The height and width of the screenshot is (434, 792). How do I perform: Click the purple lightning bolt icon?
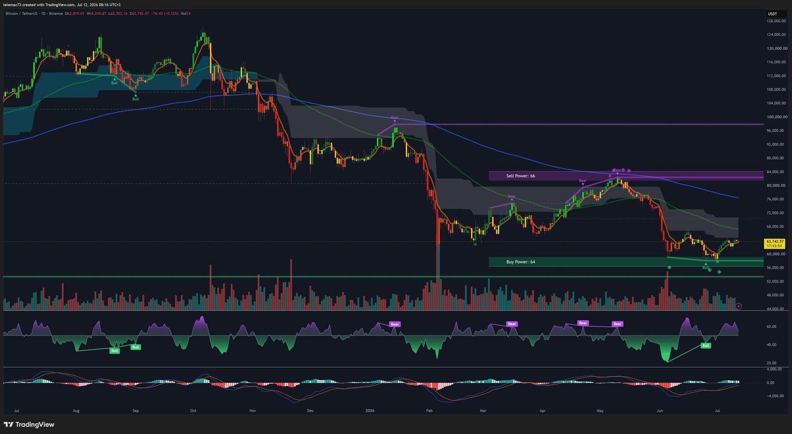(x=738, y=306)
